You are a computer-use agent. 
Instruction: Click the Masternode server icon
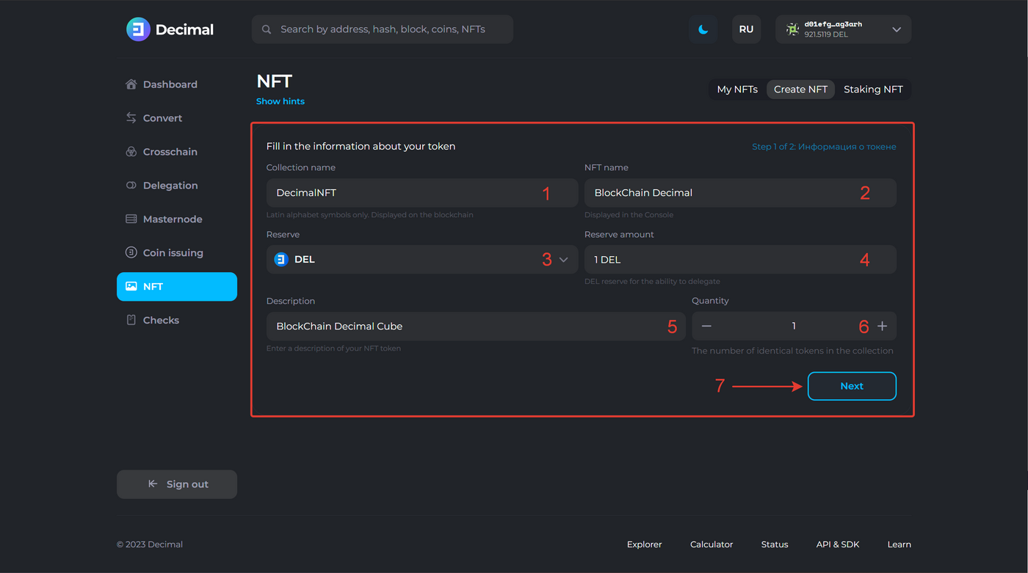click(131, 219)
